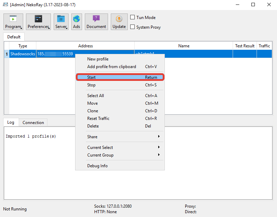Minimize the NekoRay window

(x=238, y=4)
